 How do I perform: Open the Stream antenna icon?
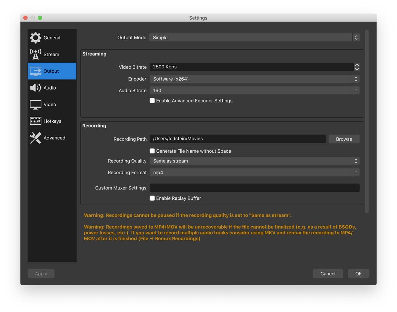point(35,54)
